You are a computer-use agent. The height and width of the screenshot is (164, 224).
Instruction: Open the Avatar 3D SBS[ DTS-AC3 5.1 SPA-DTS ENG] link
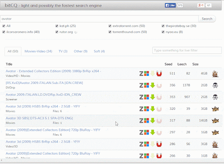[39, 118]
